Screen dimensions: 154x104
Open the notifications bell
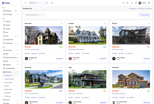(136, 3)
